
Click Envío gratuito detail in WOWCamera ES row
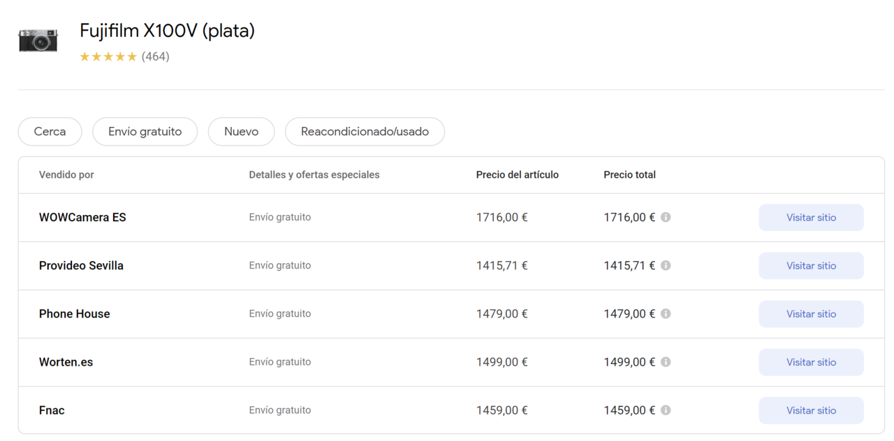point(280,217)
